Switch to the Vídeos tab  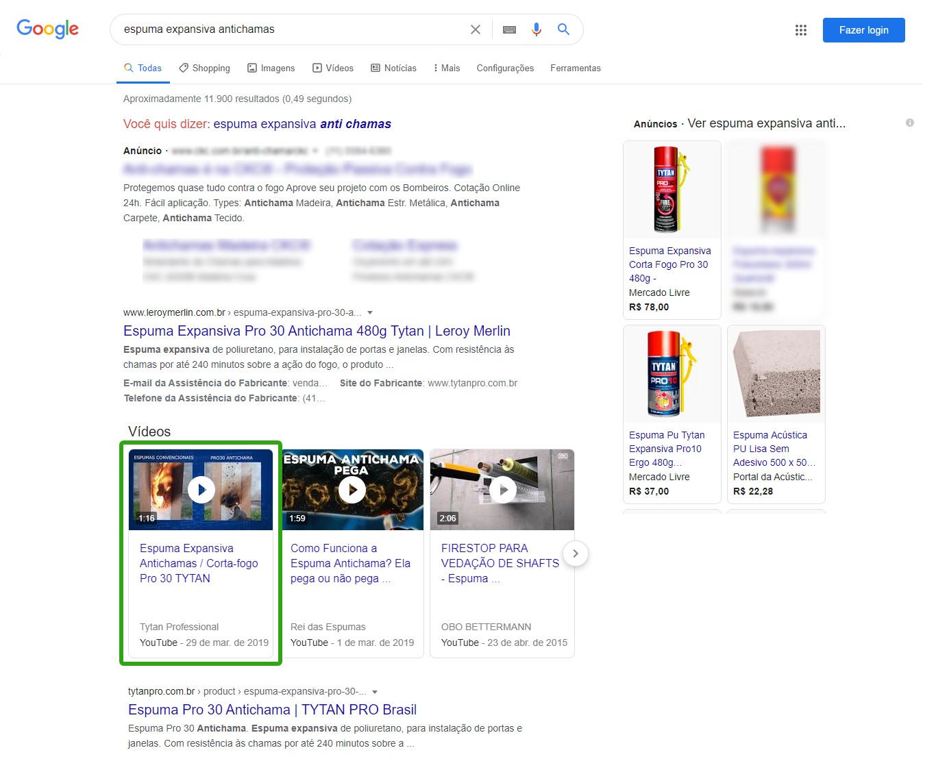333,68
